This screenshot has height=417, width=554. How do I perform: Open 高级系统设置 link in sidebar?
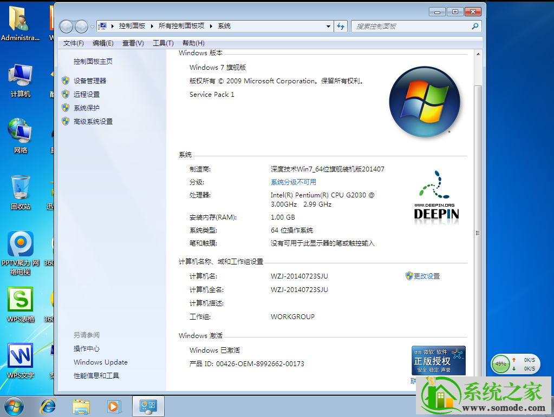tap(93, 121)
